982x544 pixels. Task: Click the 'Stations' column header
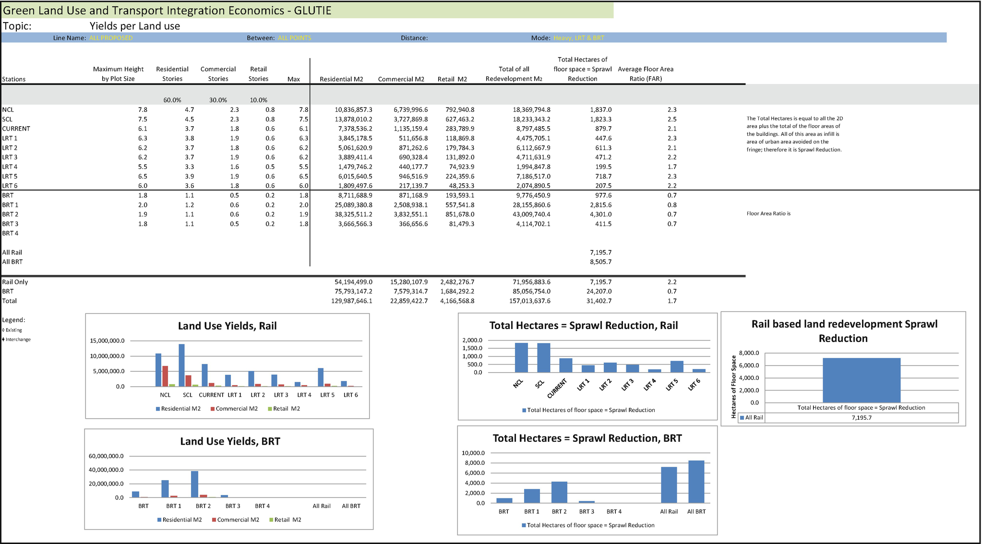click(14, 79)
